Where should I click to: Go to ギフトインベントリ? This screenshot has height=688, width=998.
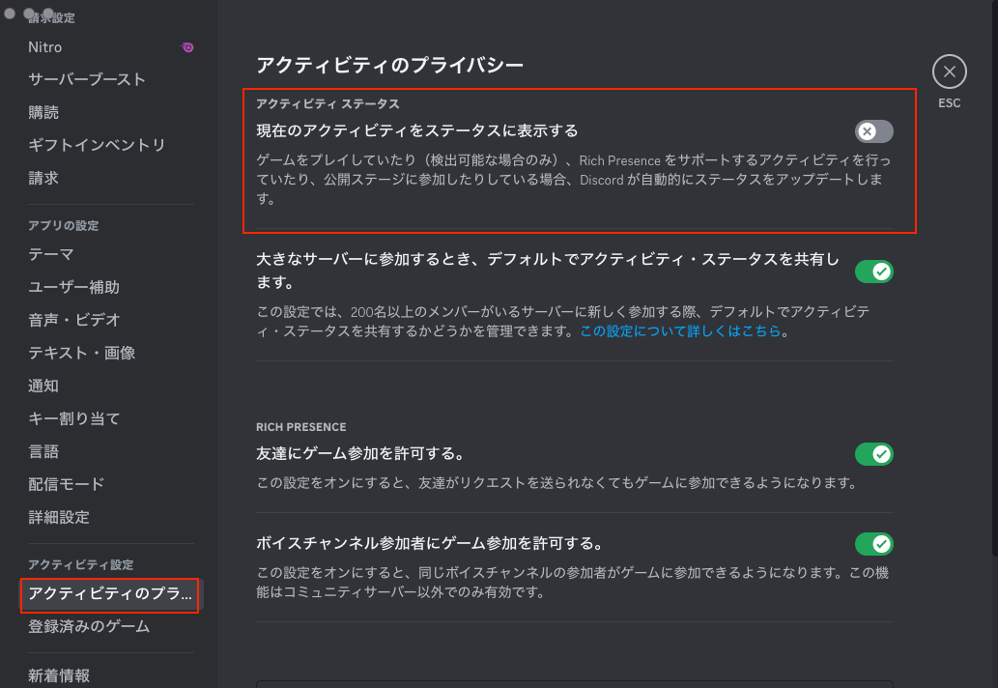(x=97, y=145)
